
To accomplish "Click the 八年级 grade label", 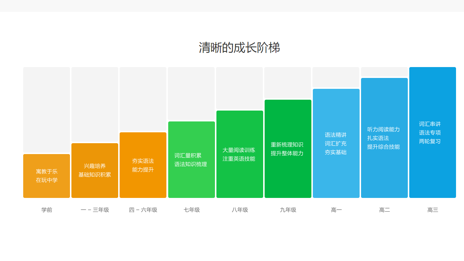I will point(239,210).
